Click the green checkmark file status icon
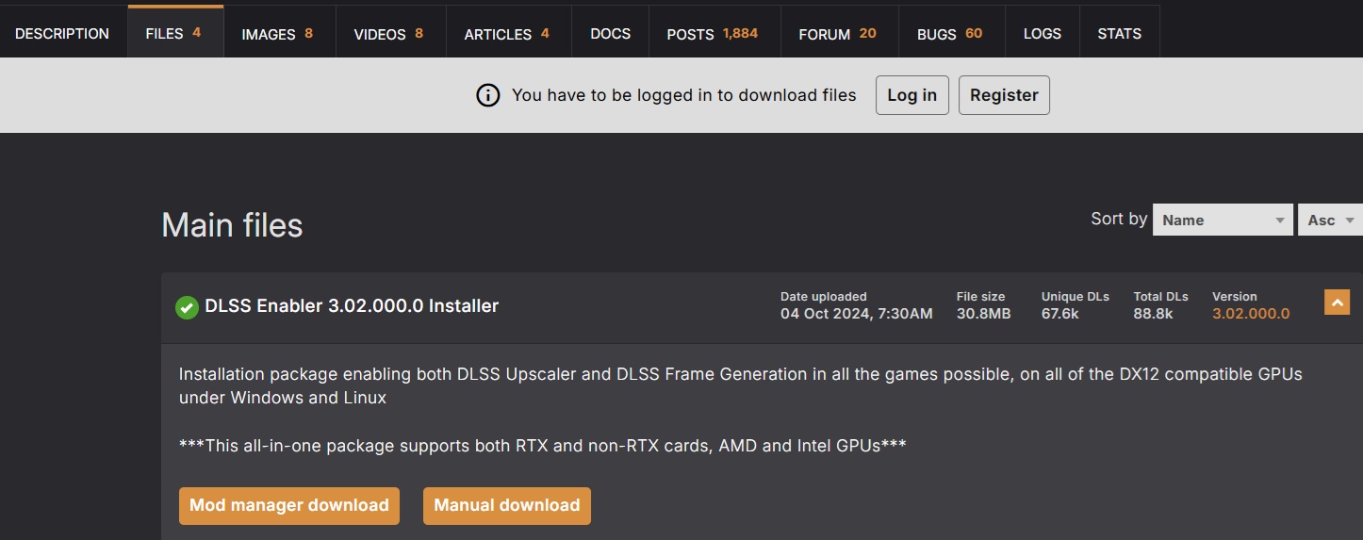 pyautogui.click(x=187, y=307)
